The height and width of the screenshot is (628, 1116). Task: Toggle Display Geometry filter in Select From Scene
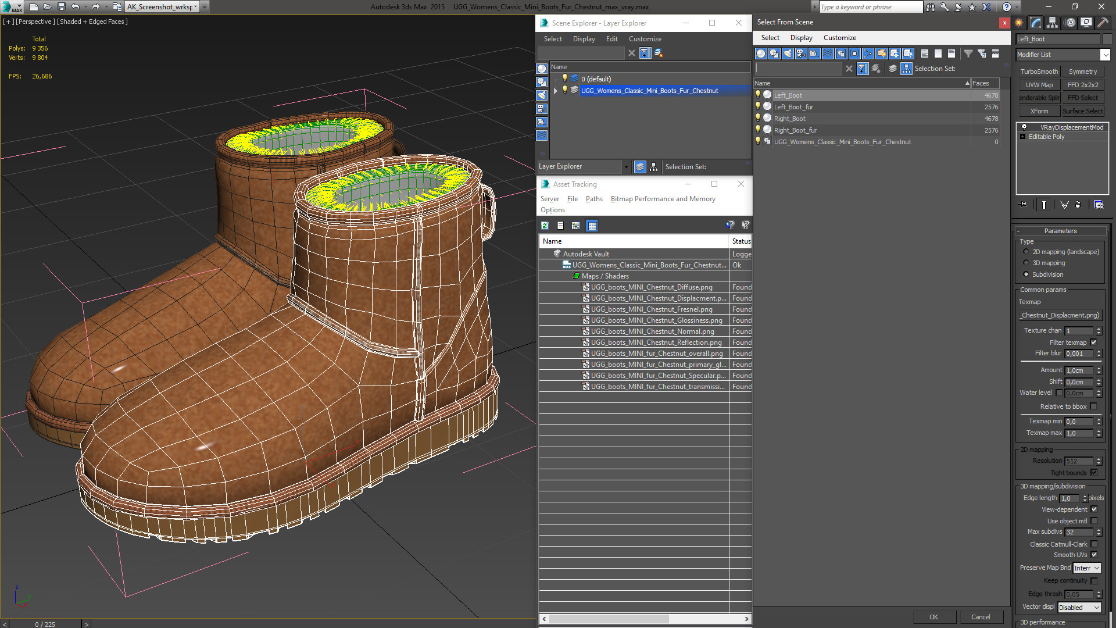[x=761, y=53]
